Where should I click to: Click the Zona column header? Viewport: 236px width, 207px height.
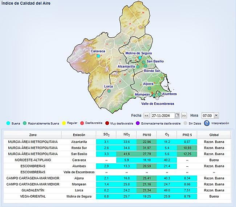click(x=33, y=135)
